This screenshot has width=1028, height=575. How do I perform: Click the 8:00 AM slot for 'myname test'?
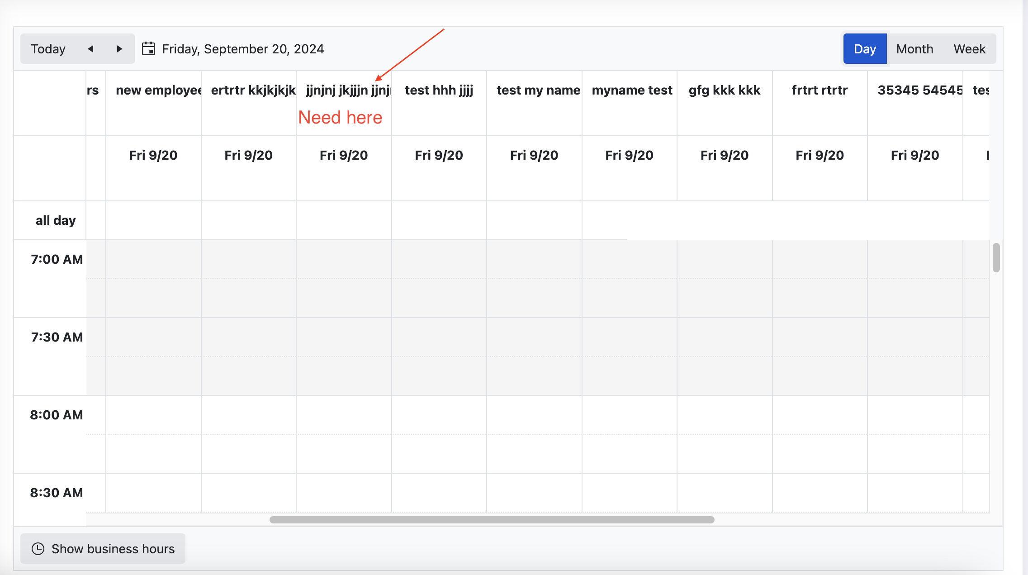click(629, 415)
